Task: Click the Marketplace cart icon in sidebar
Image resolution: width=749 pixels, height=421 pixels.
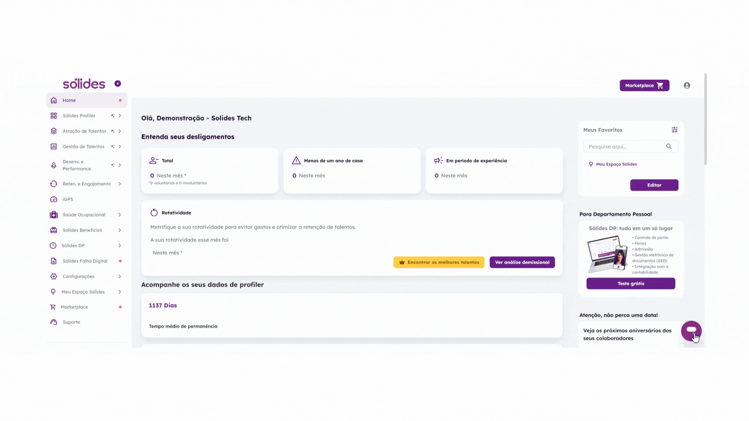Action: coord(53,307)
